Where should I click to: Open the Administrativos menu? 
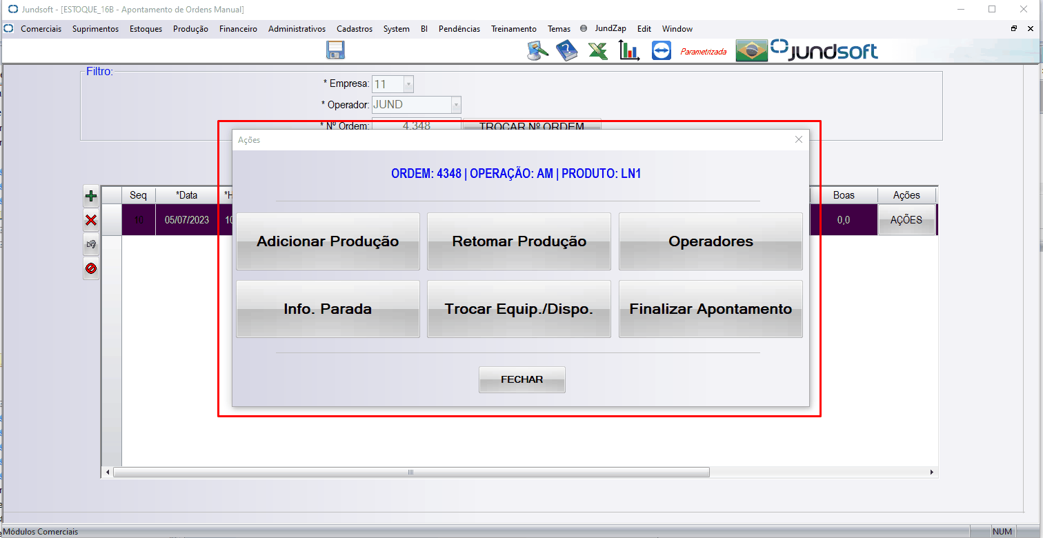[x=297, y=29]
